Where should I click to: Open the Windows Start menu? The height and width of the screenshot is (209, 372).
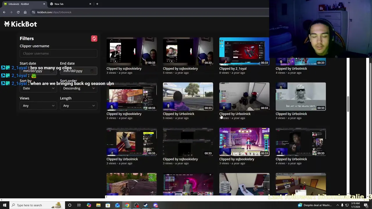4,205
